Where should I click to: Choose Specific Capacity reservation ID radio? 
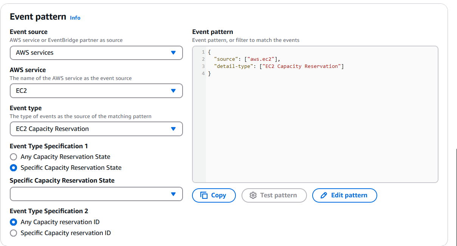click(x=14, y=233)
